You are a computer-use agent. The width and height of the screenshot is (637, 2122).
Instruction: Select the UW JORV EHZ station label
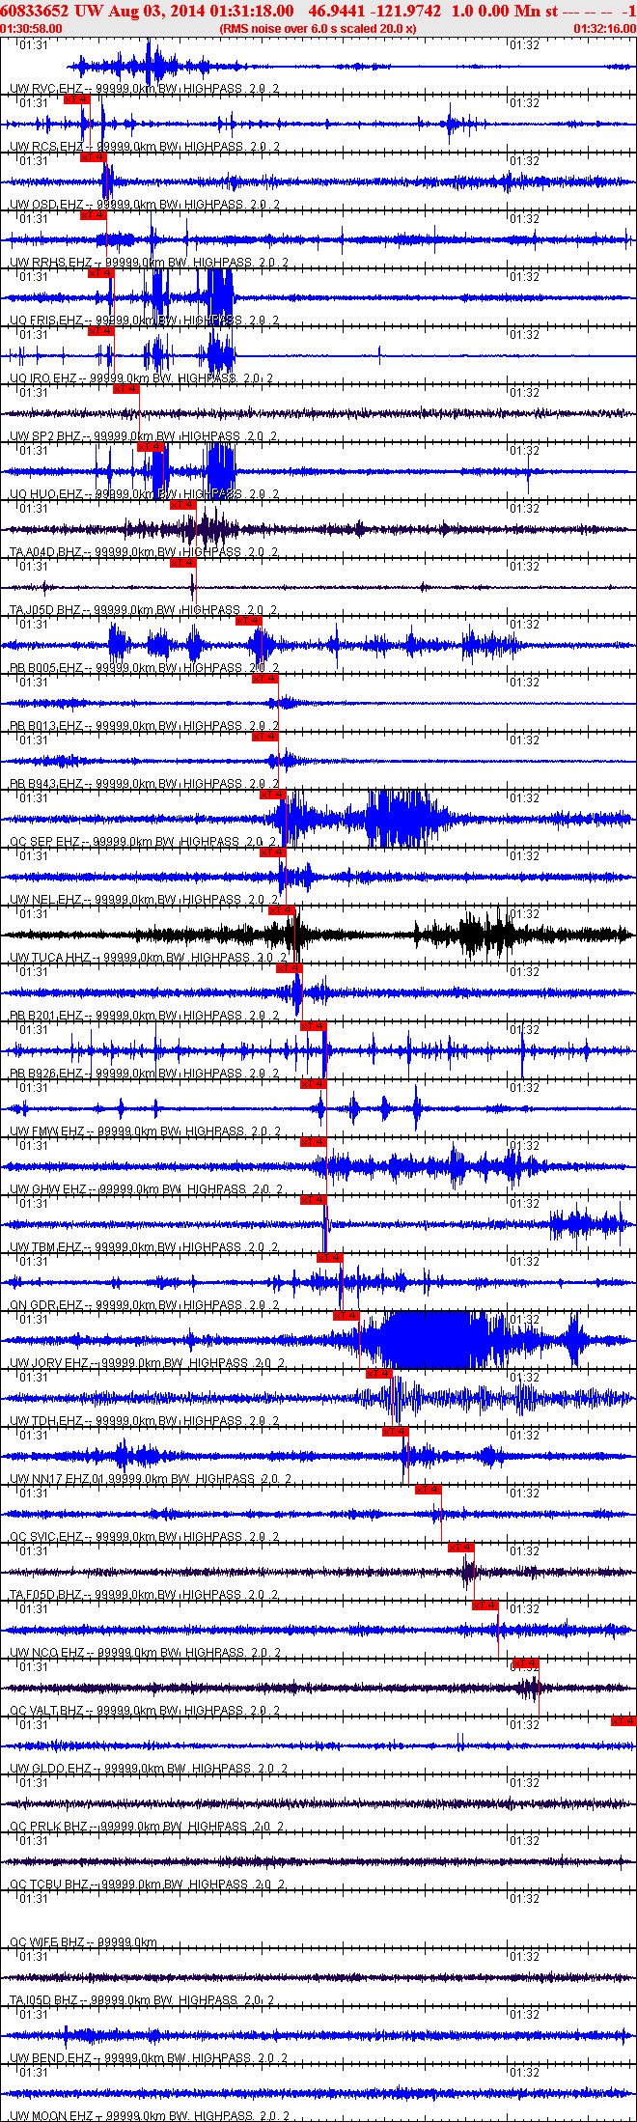click(148, 1363)
